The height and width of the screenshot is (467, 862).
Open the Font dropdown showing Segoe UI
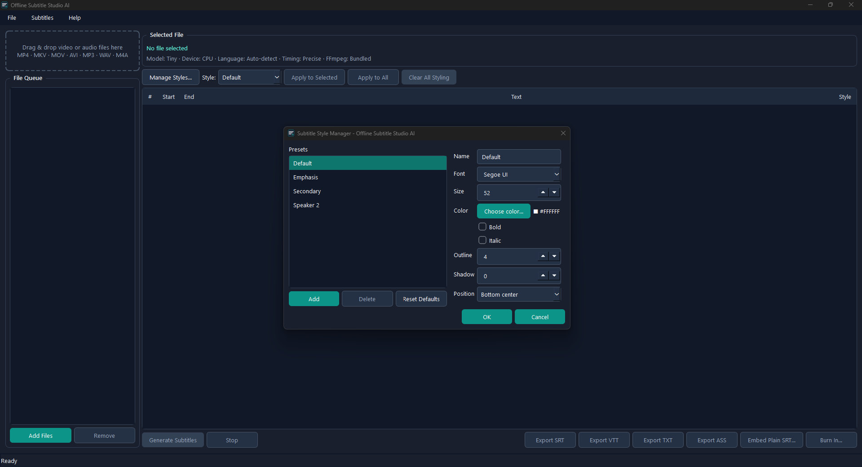pyautogui.click(x=519, y=174)
